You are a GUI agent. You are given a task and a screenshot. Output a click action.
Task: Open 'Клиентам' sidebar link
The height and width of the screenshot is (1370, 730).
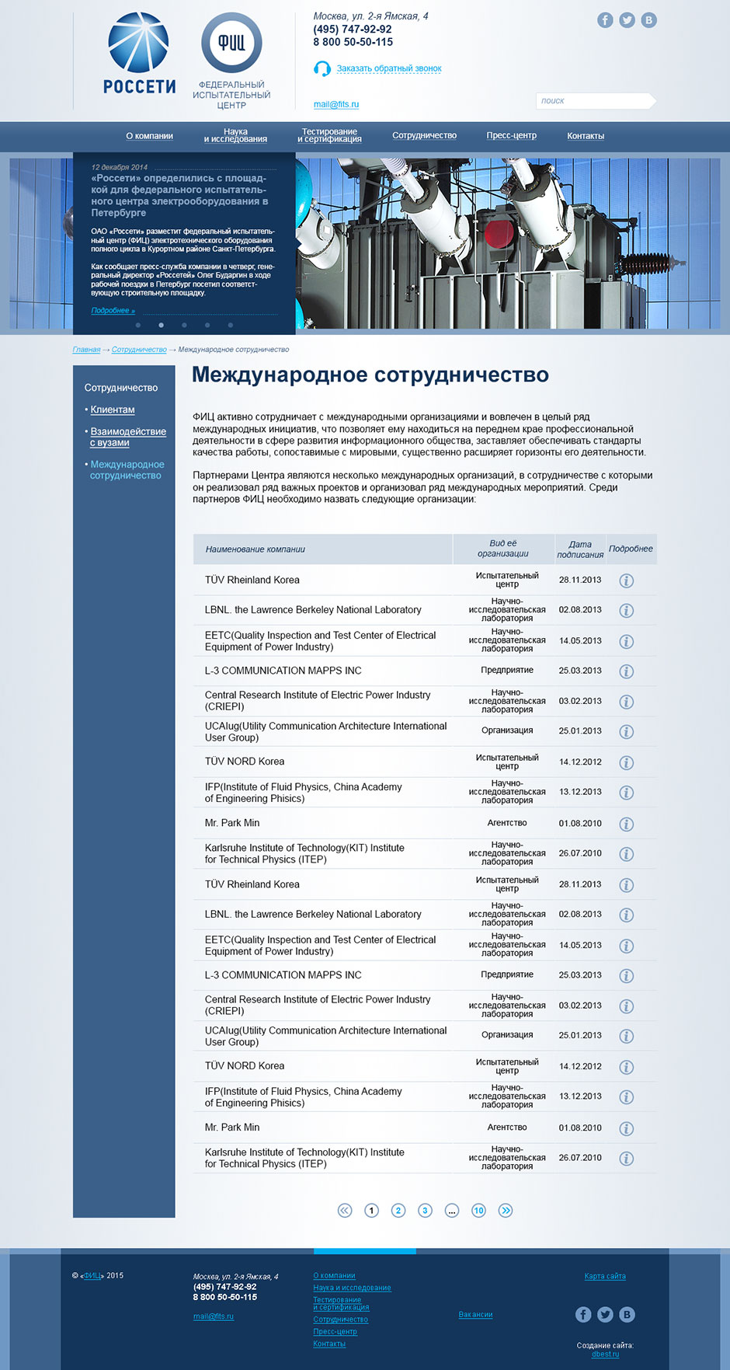click(x=113, y=410)
